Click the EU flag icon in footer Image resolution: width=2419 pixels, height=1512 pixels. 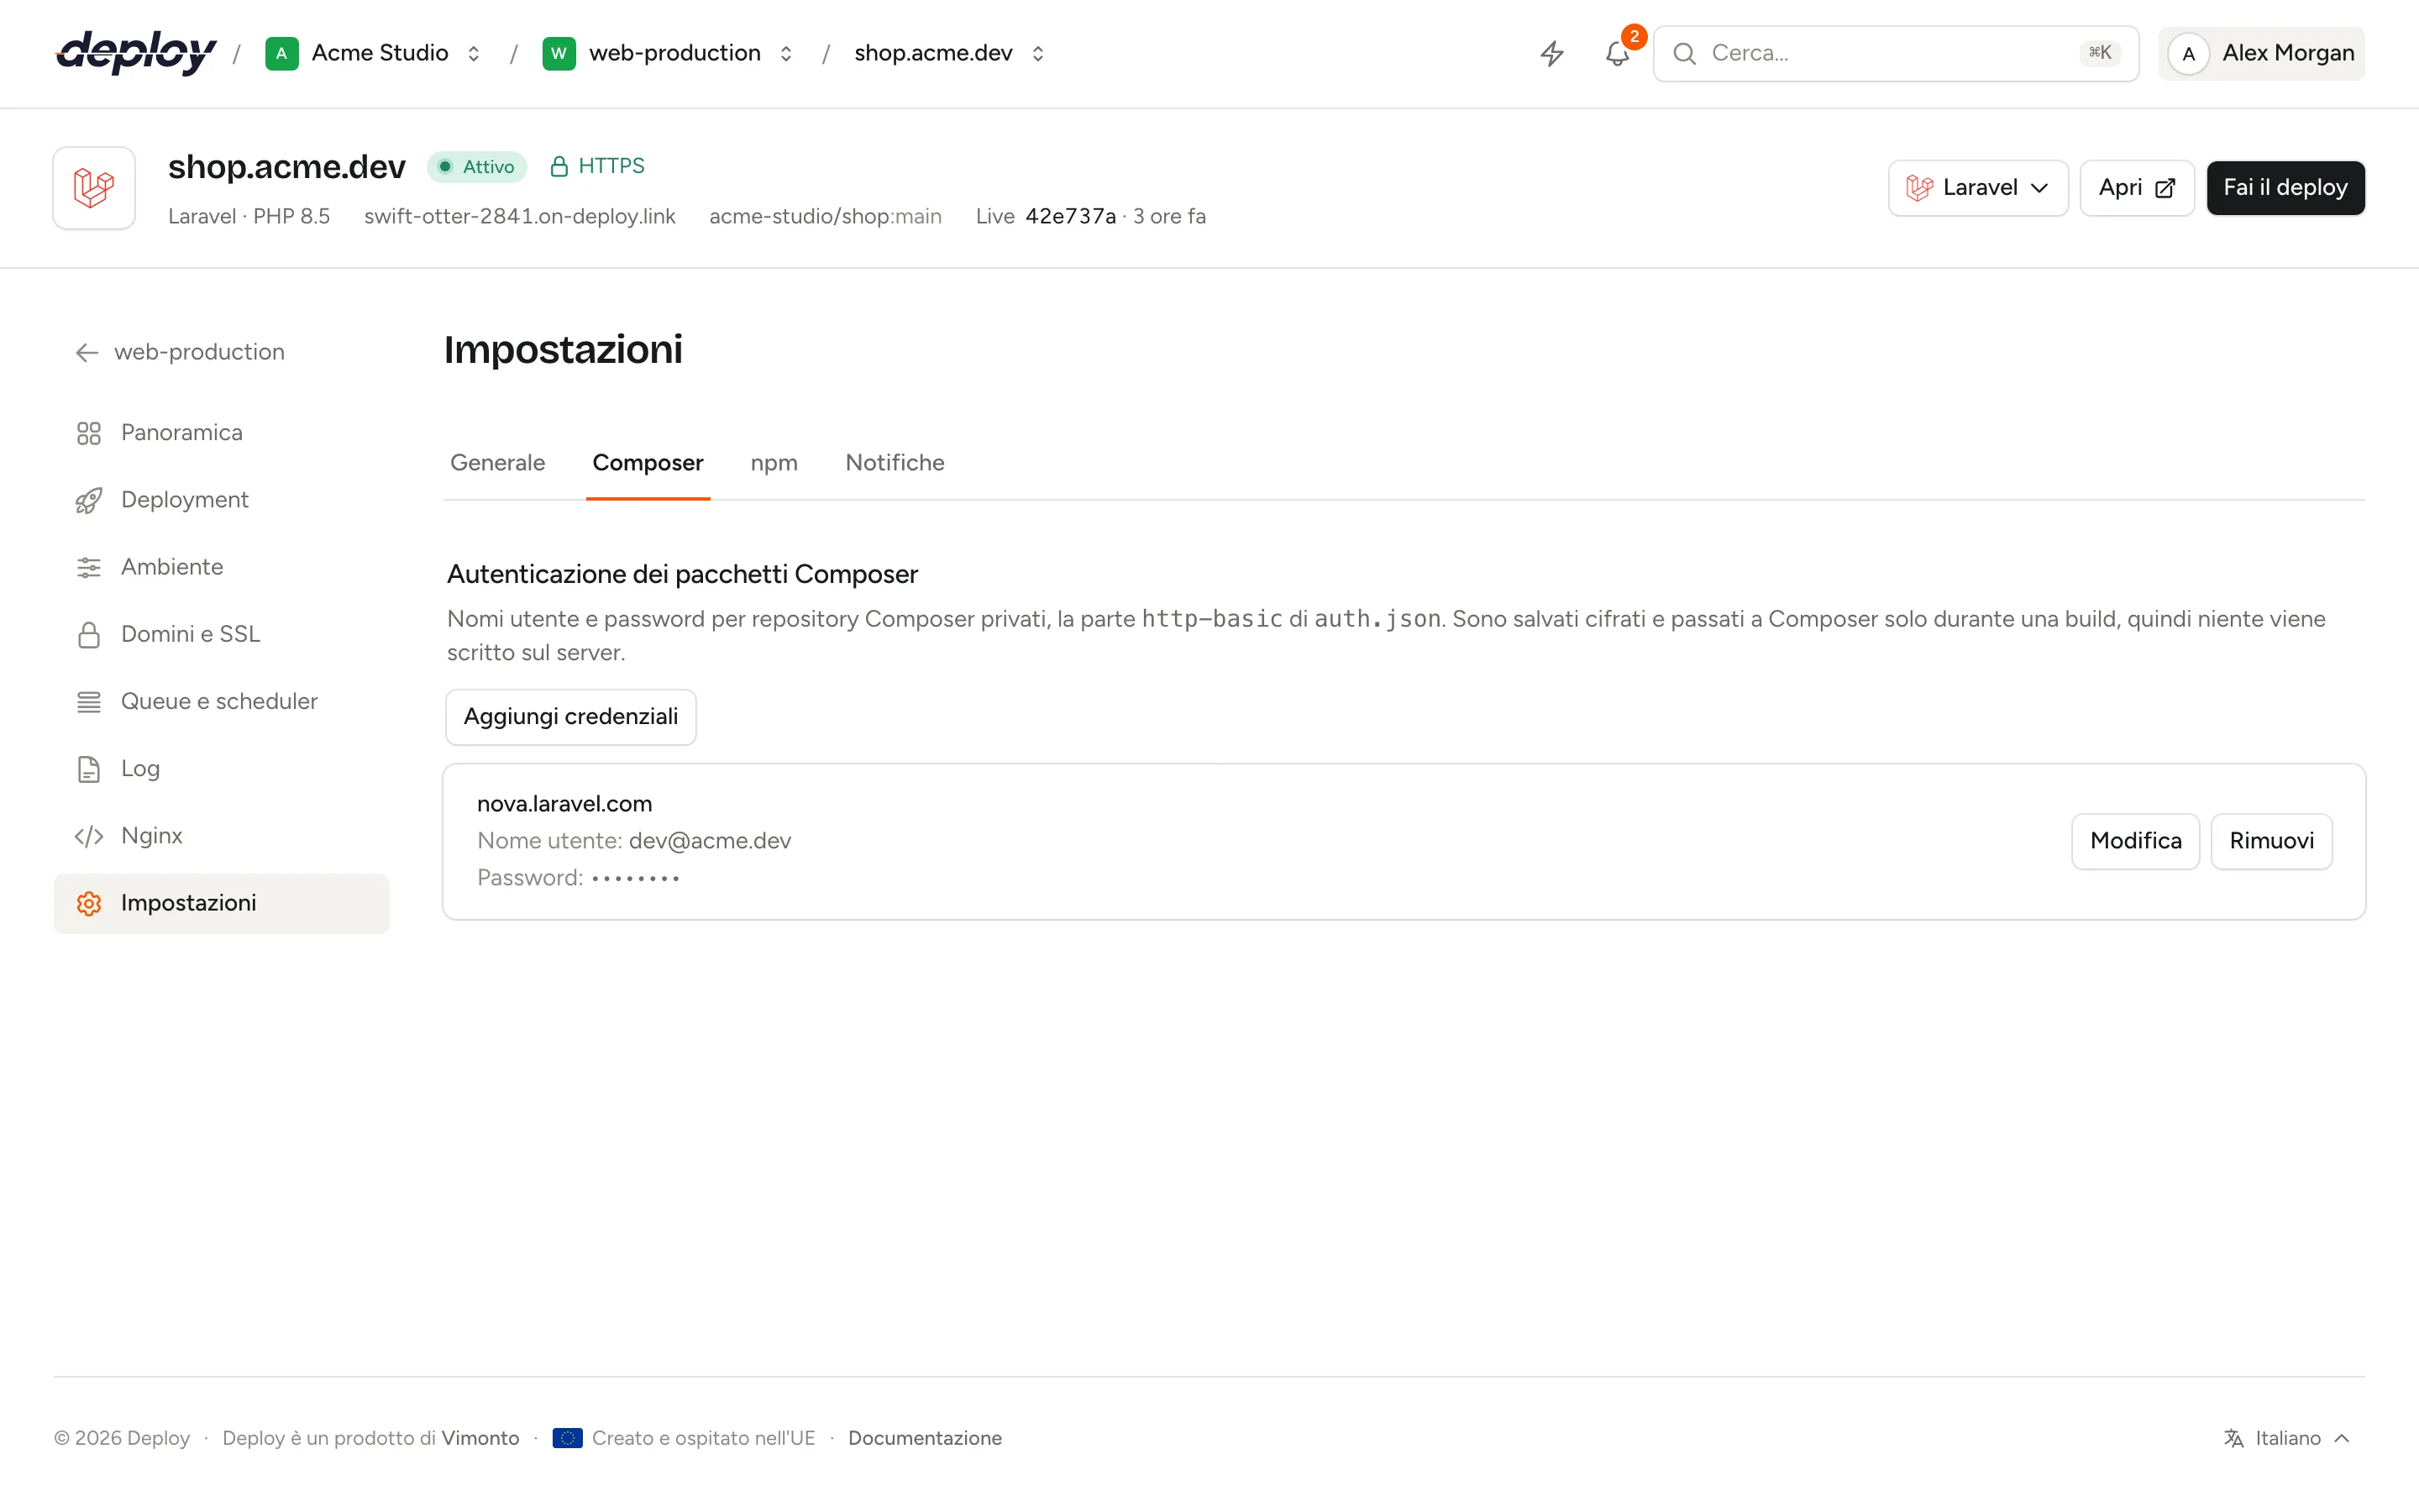(x=567, y=1438)
